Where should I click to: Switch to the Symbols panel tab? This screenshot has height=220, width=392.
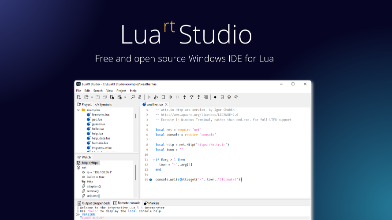103,105
